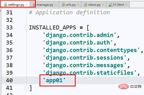Collapse the INSTALLED_APPS list fold marker
Image resolution: width=144 pixels, height=95 pixels.
(26, 28)
